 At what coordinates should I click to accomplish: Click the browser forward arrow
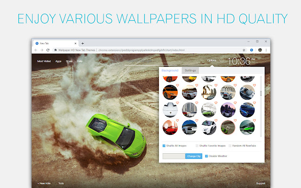click(x=42, y=50)
